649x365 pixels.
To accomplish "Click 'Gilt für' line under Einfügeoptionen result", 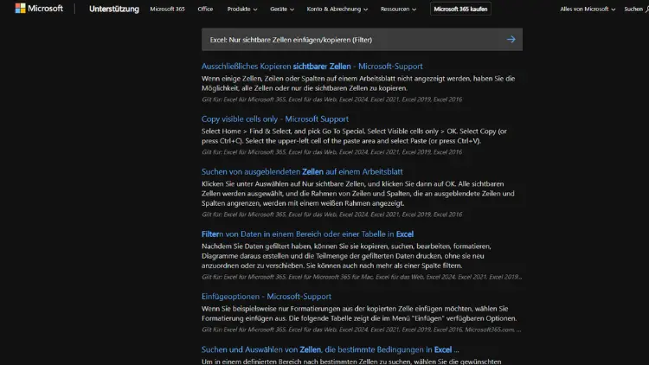I will point(362,330).
